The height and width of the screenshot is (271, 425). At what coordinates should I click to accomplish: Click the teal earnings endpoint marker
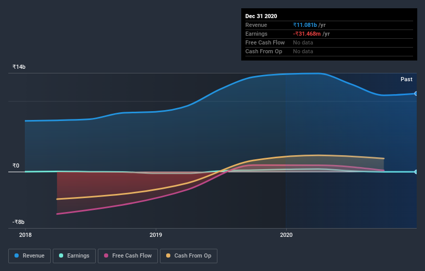tap(416, 172)
